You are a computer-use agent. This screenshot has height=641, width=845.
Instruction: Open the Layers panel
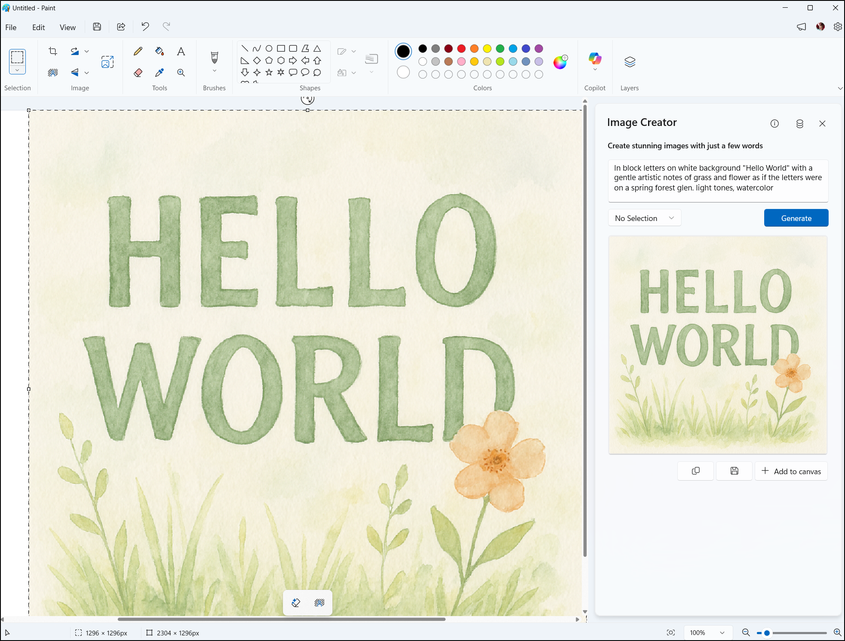point(630,62)
